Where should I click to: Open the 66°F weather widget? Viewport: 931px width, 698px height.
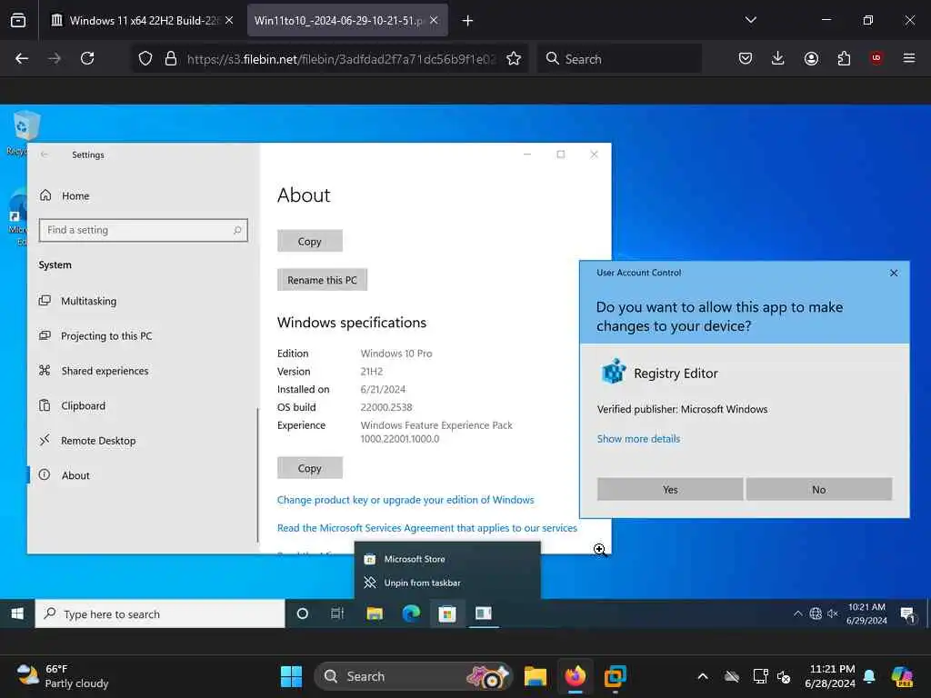tap(63, 676)
